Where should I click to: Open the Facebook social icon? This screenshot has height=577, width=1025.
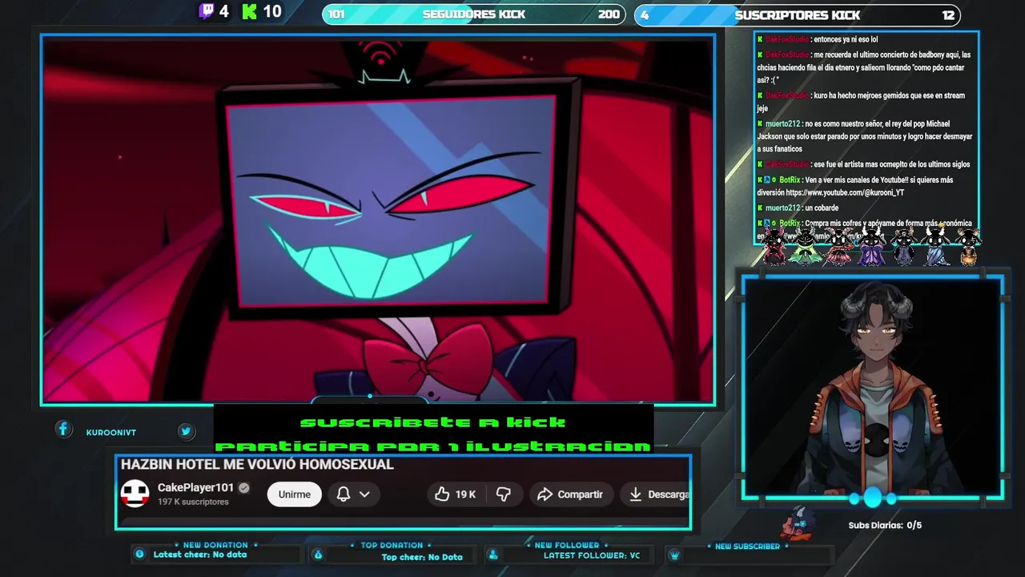63,430
